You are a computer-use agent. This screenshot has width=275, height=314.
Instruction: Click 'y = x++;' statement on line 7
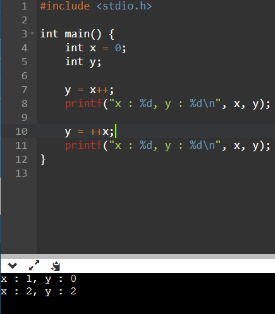click(89, 90)
